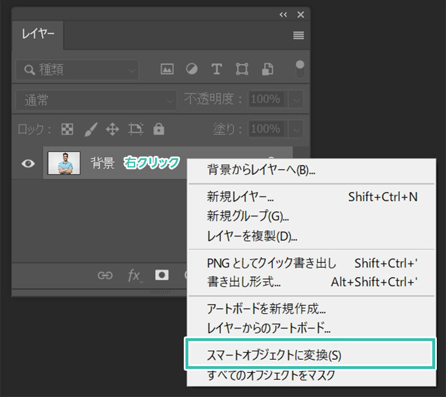Click the 背景 layer thumbnail
This screenshot has height=397, width=446.
64,163
